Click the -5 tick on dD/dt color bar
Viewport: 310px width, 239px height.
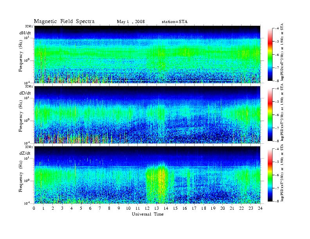[277, 102]
